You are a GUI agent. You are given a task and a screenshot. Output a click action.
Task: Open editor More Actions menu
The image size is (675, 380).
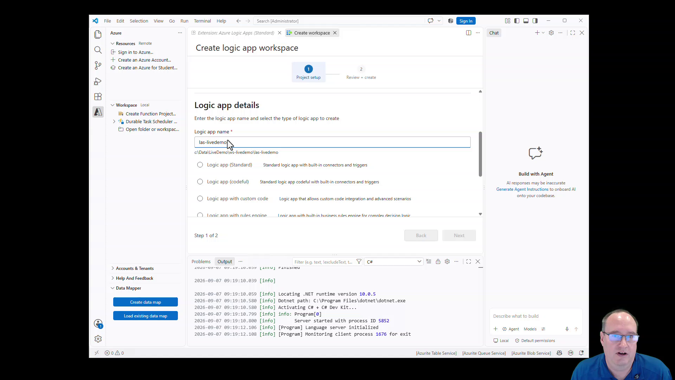click(478, 33)
